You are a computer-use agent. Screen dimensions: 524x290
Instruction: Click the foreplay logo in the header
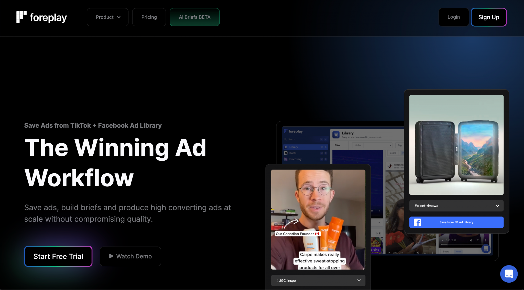pyautogui.click(x=41, y=17)
